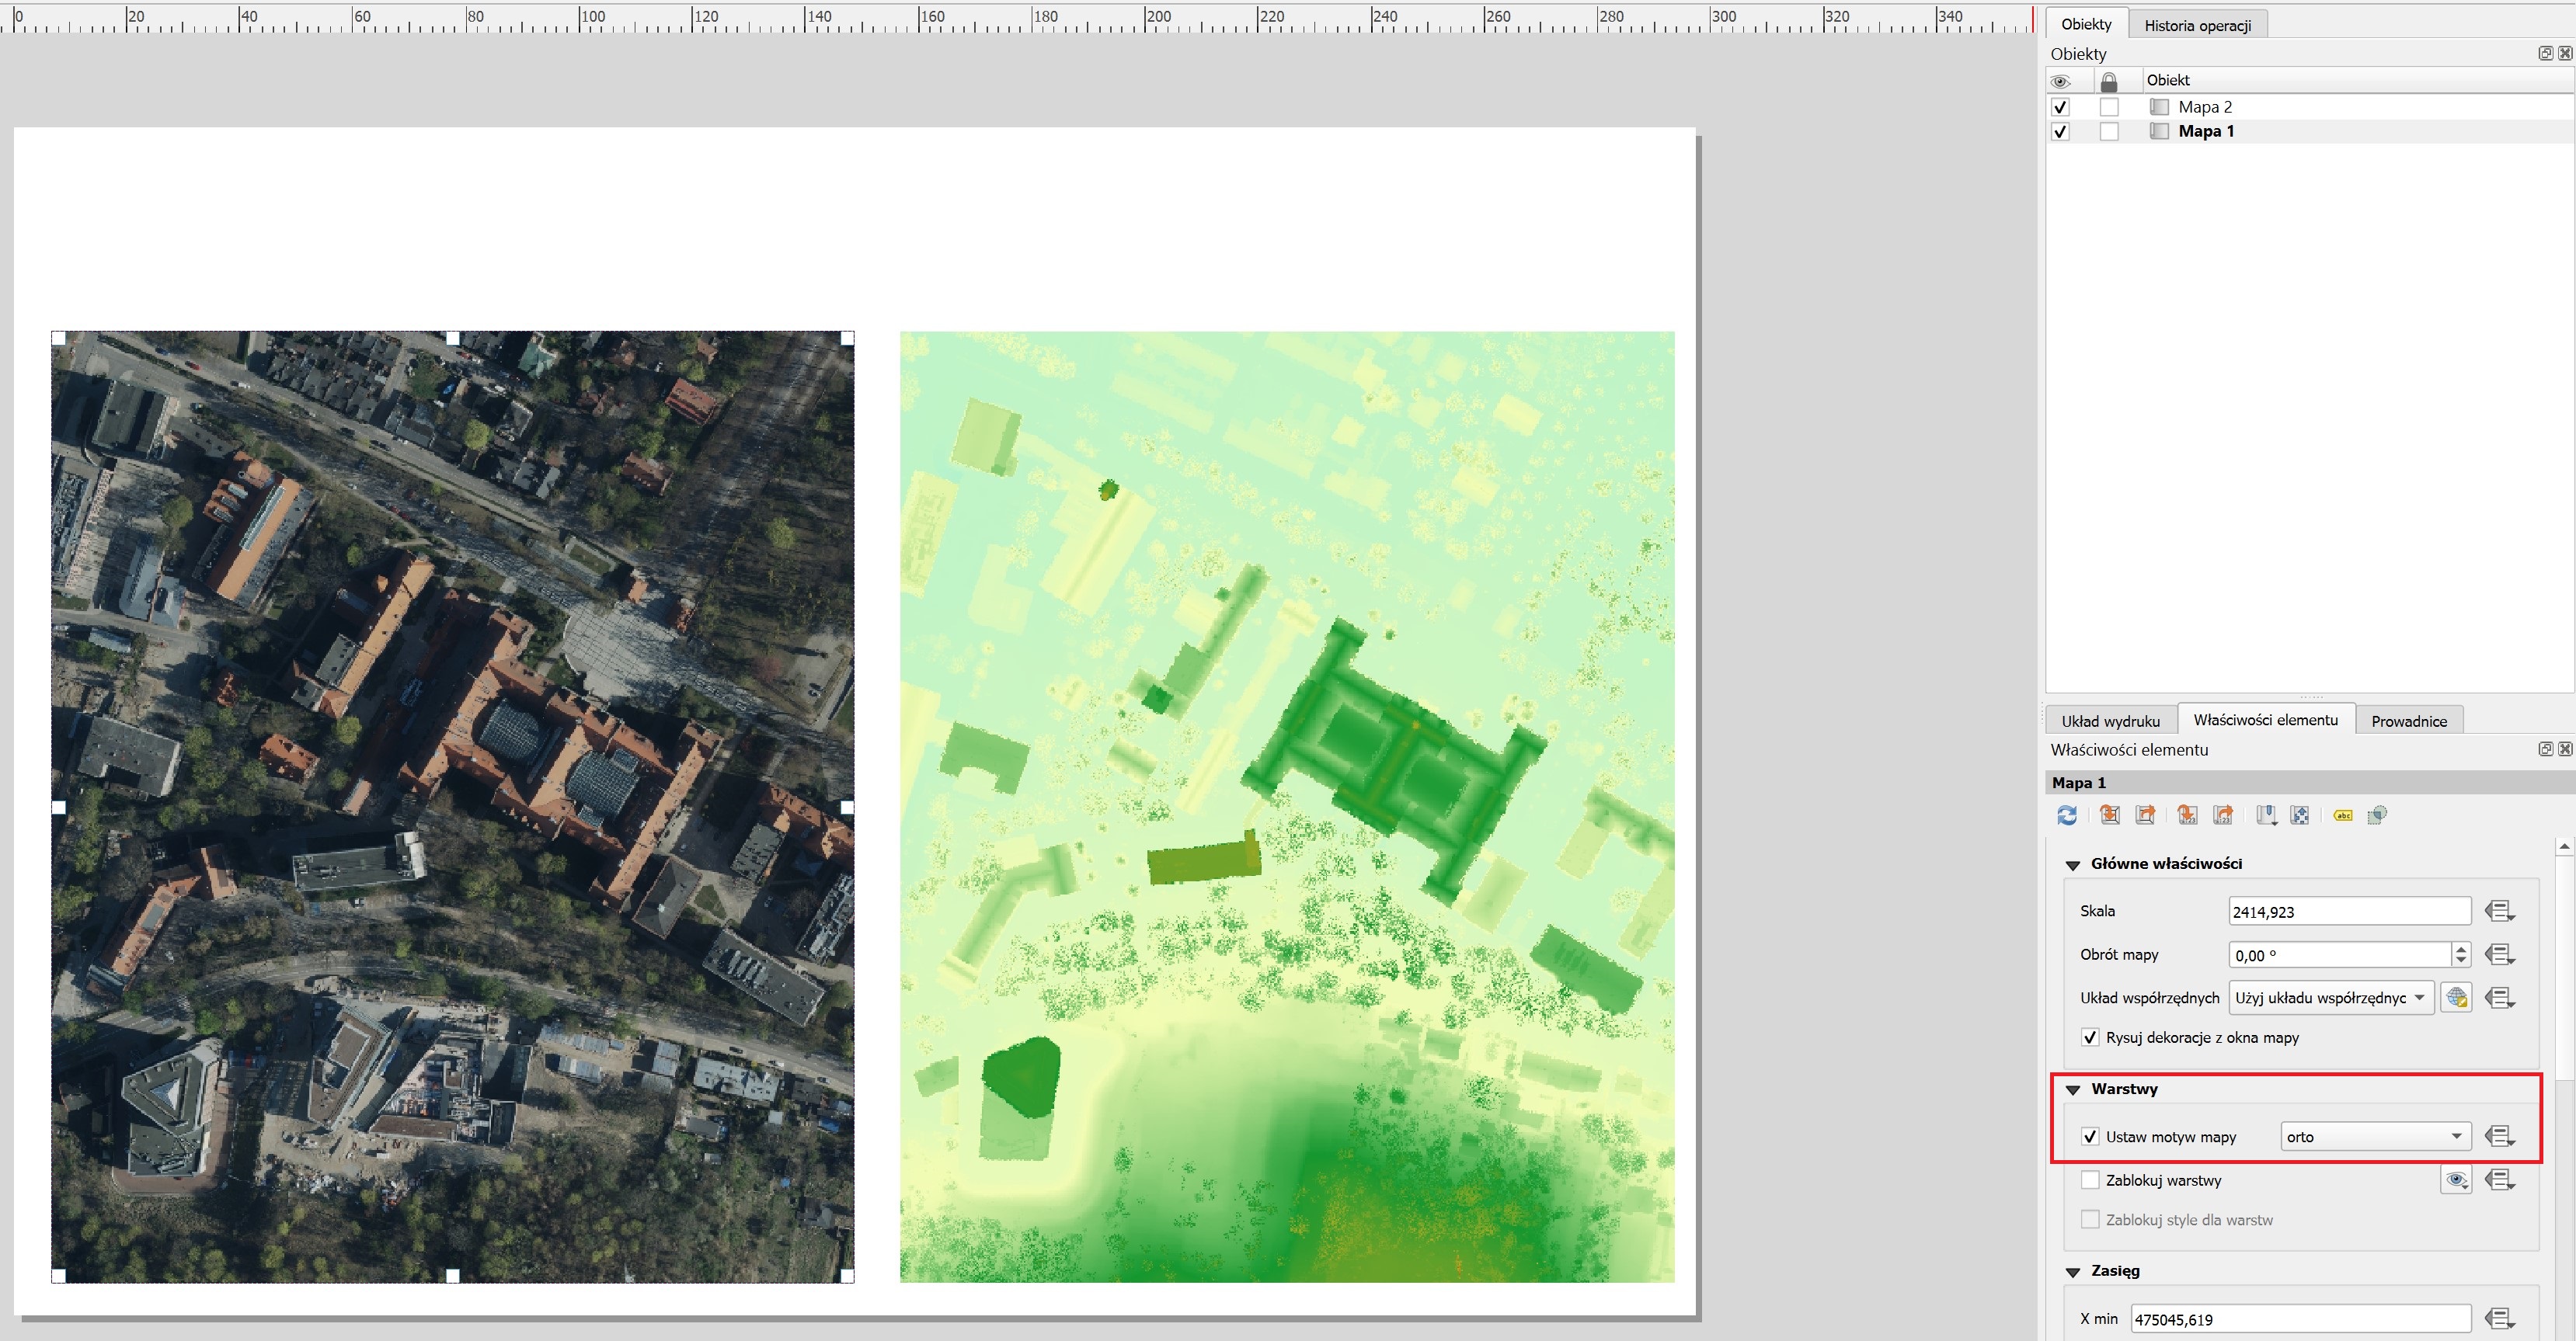Lock the Mapa 1 item
Image resolution: width=2576 pixels, height=1341 pixels.
[2109, 131]
